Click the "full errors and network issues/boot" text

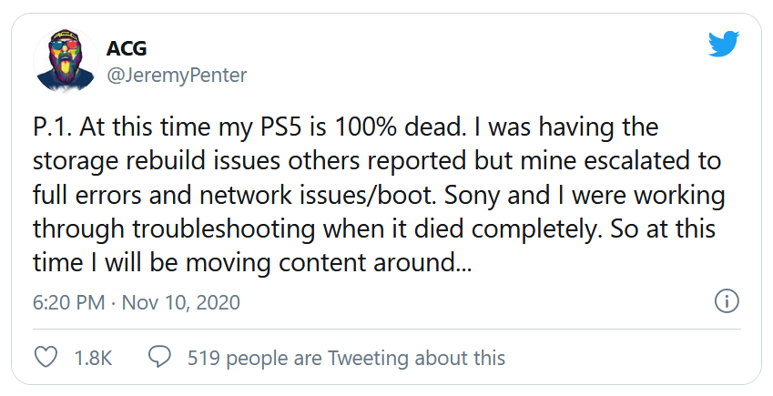click(219, 194)
